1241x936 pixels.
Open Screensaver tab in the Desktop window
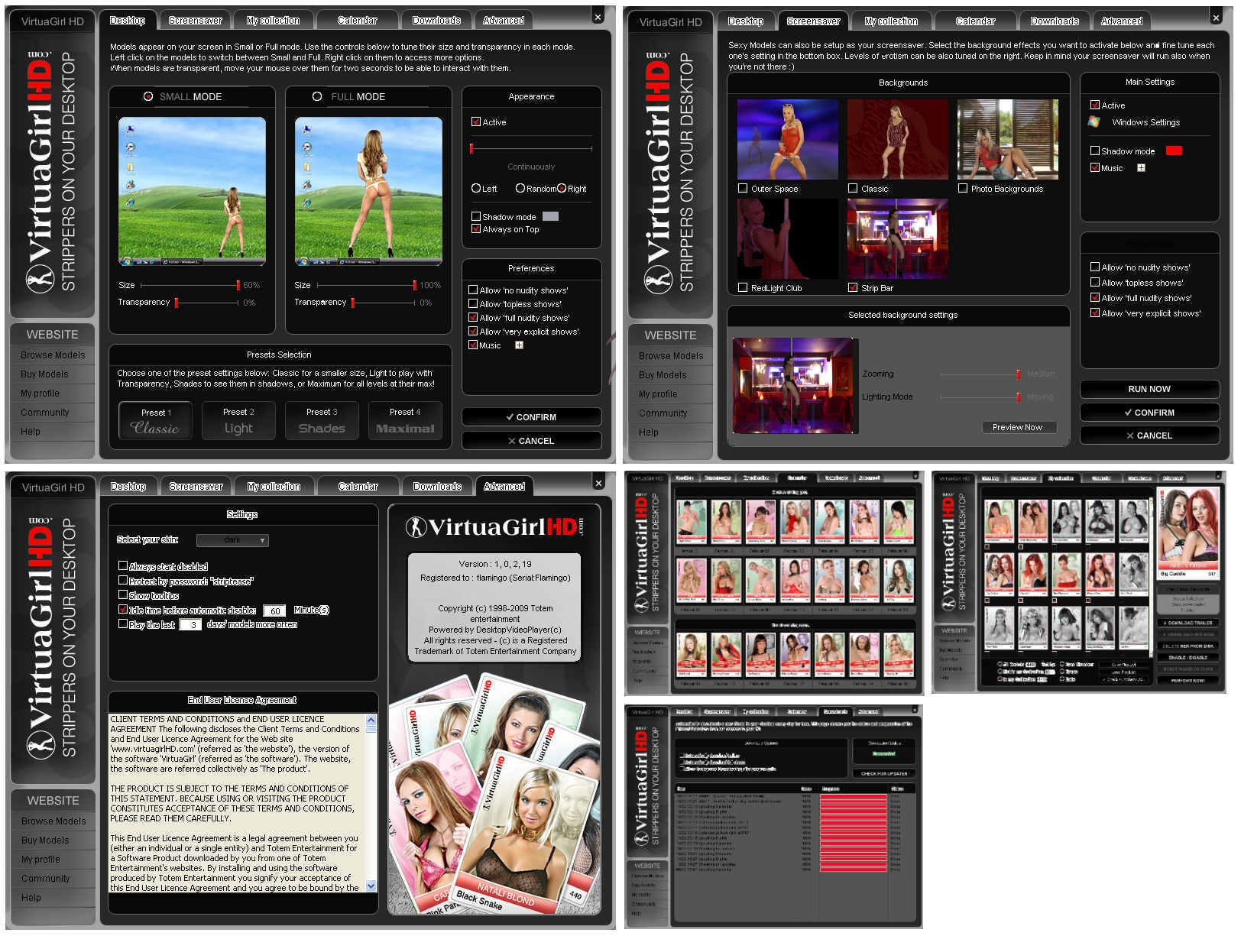[195, 21]
